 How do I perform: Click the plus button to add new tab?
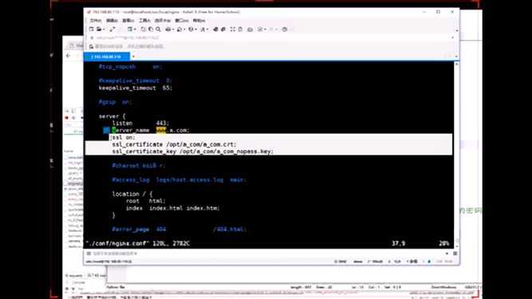click(133, 57)
